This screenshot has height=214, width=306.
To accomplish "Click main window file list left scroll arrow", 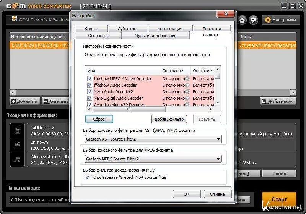I will 13,92.
